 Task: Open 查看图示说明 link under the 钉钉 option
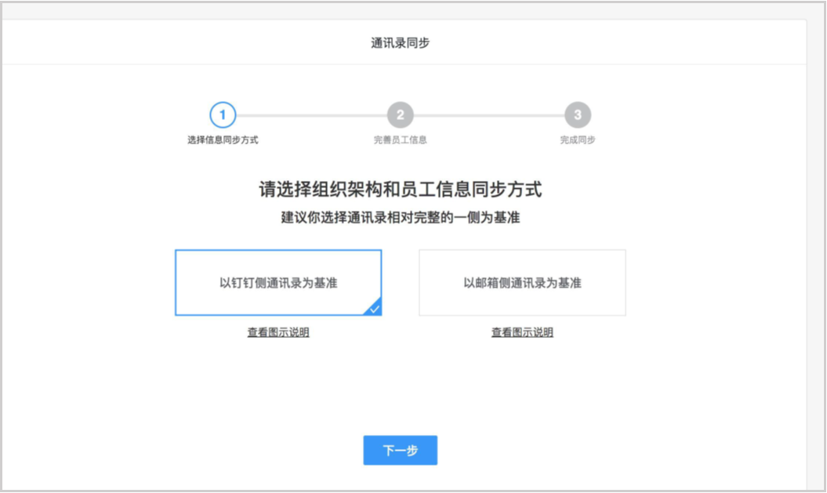coord(278,332)
